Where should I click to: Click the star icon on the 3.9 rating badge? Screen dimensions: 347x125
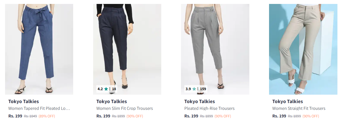pyautogui.click(x=194, y=89)
